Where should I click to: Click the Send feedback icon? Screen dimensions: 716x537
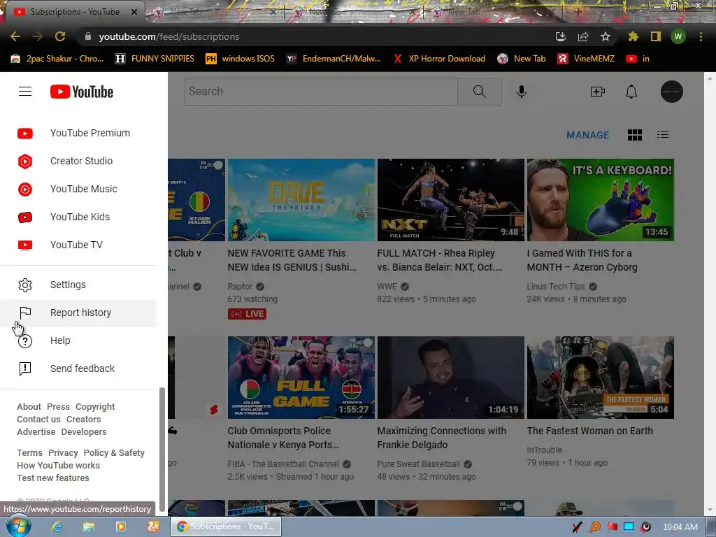(25, 368)
